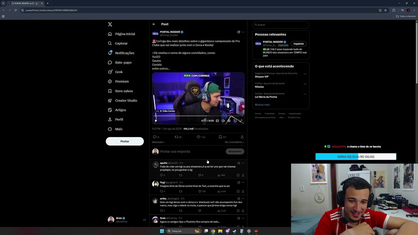Toggle video captions
Screen dimensions: 418x235
pyautogui.click(x=217, y=121)
